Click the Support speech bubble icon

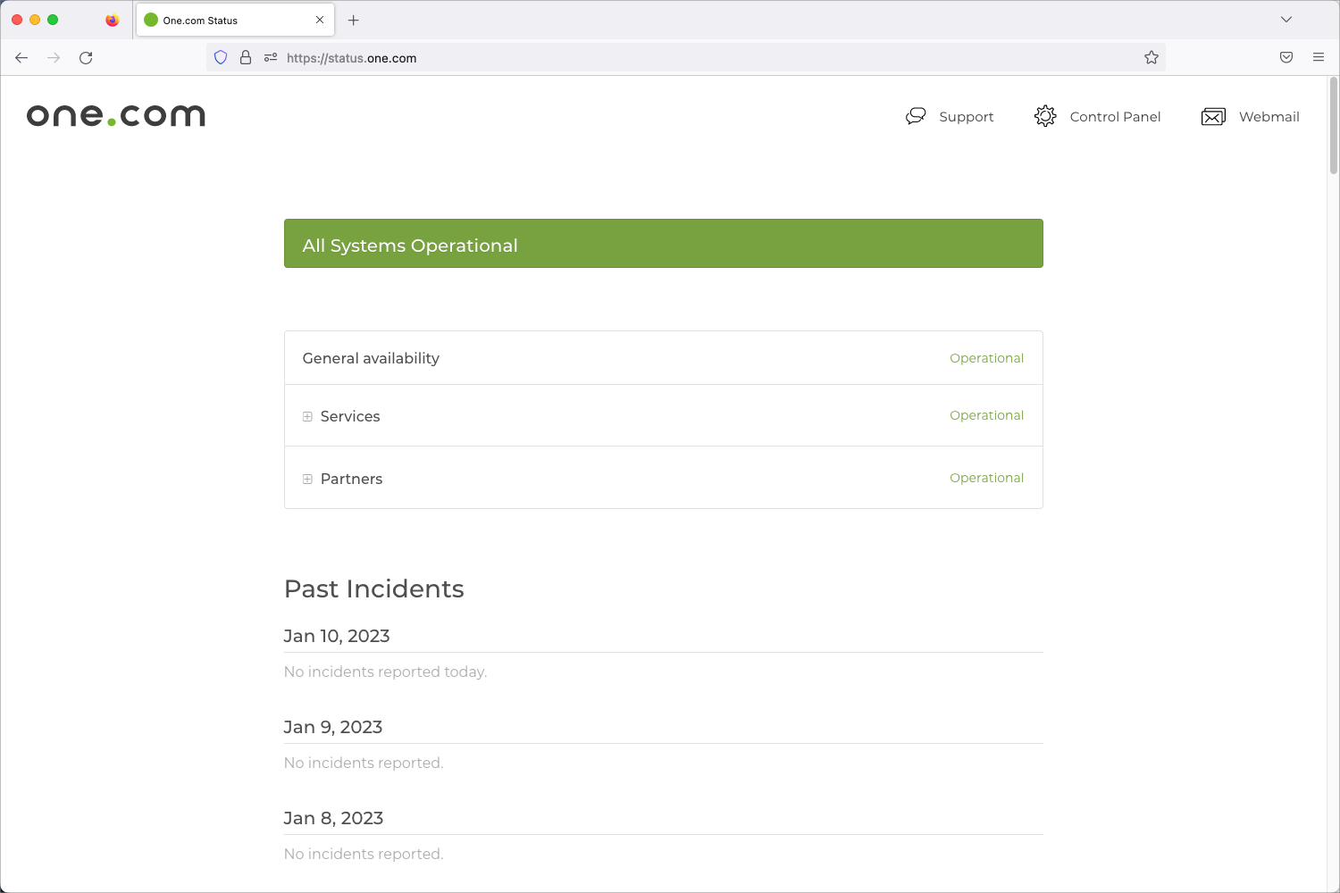point(916,116)
